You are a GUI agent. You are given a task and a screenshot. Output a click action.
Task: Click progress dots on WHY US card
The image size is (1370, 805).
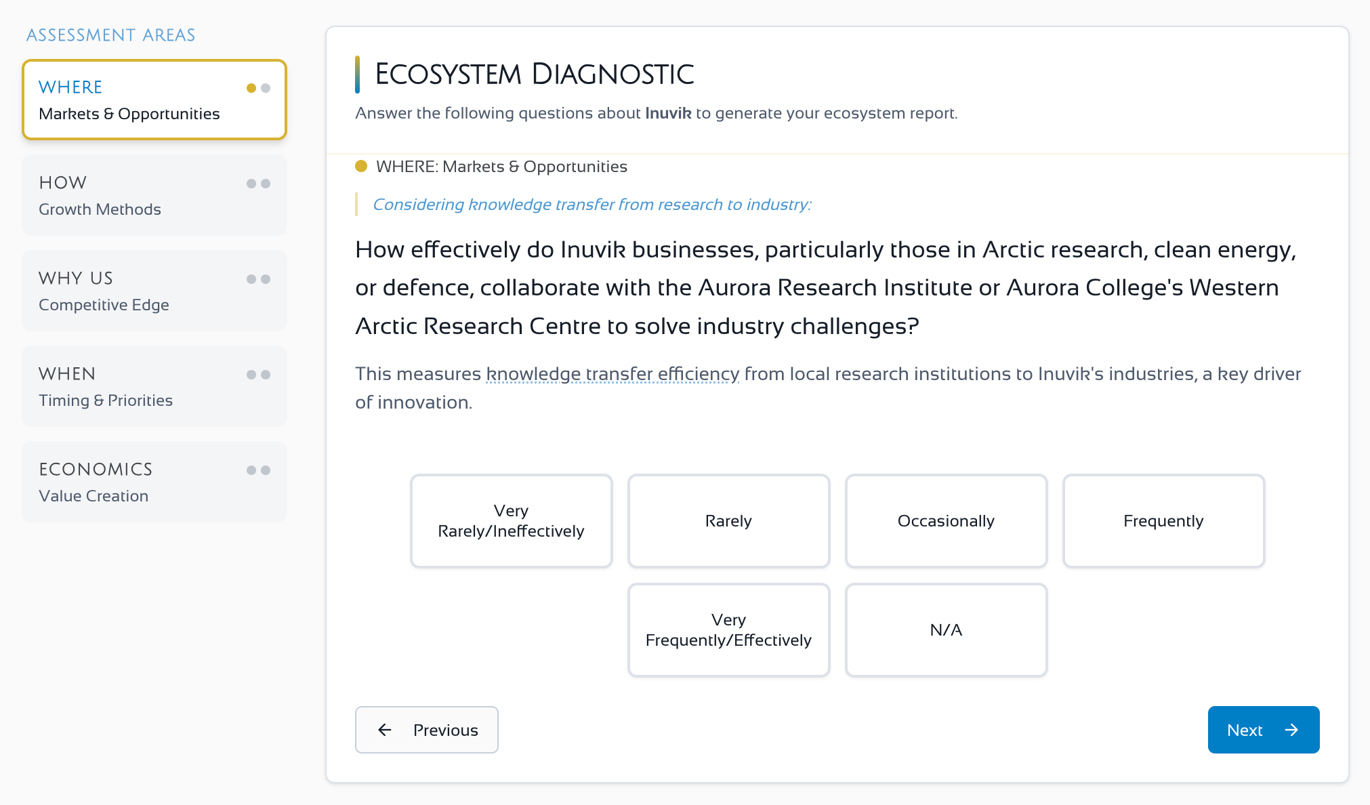(258, 279)
